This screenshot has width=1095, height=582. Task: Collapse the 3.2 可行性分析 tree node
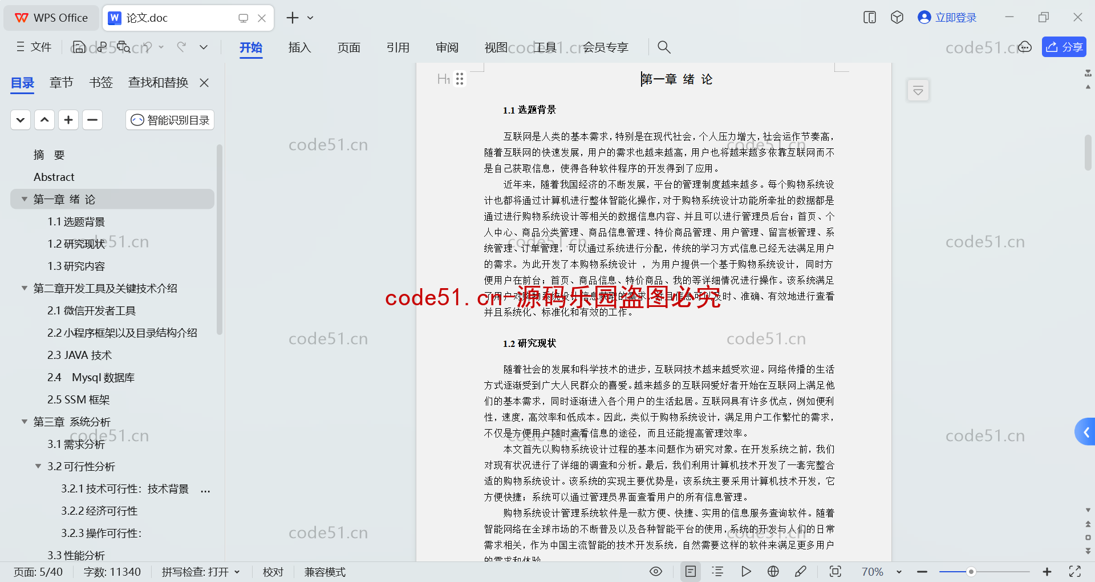point(38,466)
